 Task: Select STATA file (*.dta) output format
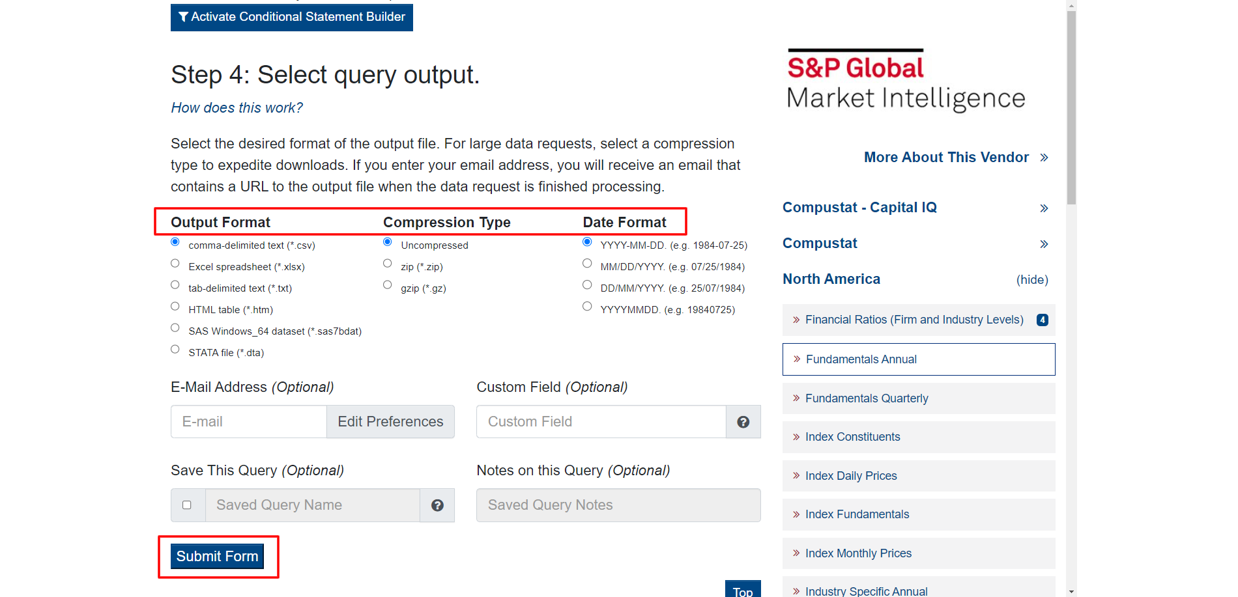click(x=175, y=350)
